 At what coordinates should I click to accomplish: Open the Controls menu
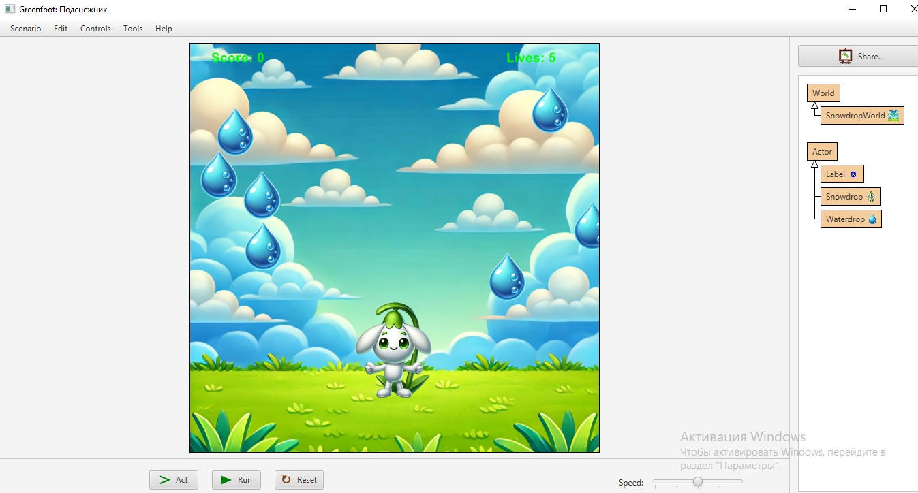pyautogui.click(x=95, y=29)
